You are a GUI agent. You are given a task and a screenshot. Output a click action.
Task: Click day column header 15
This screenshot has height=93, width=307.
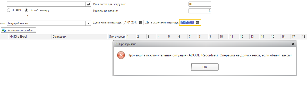point(275,37)
